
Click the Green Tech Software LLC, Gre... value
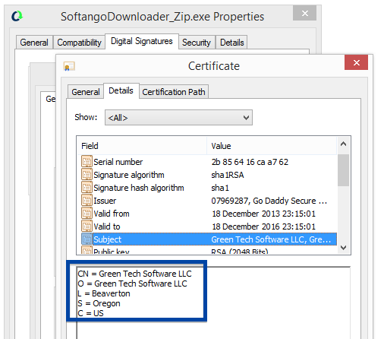[x=271, y=239]
